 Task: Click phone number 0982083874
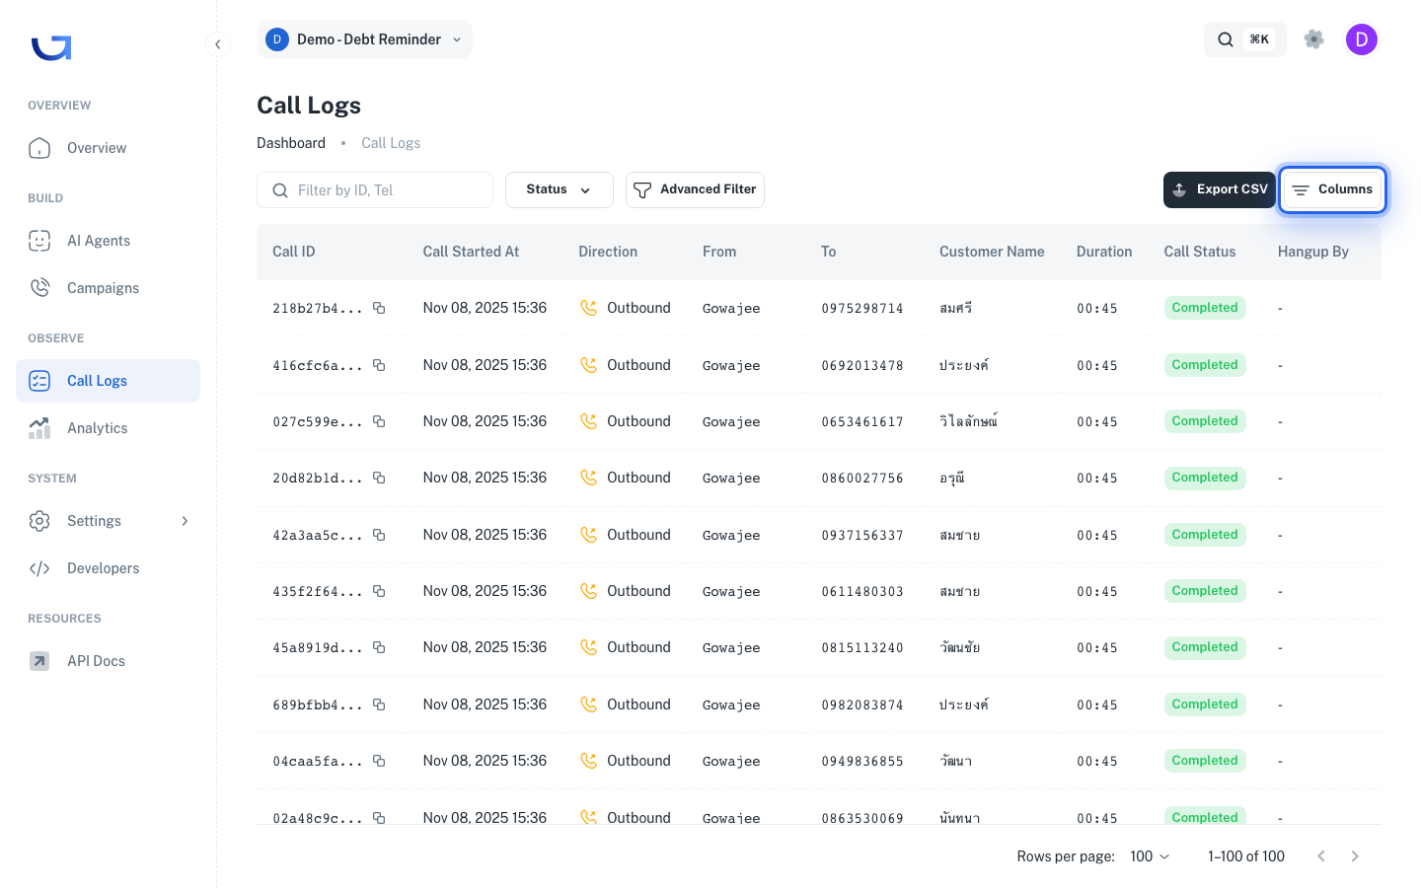862,705
